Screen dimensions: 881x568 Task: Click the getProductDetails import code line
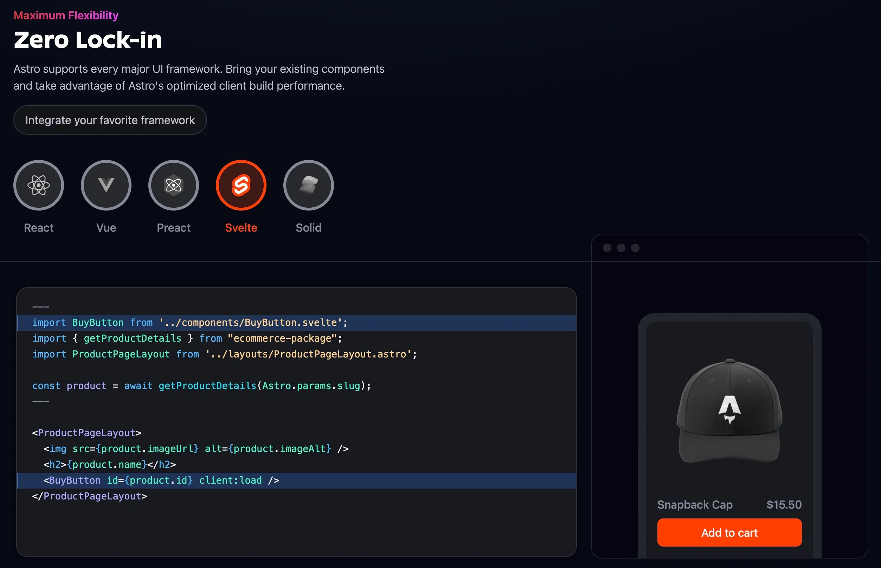[x=187, y=338]
